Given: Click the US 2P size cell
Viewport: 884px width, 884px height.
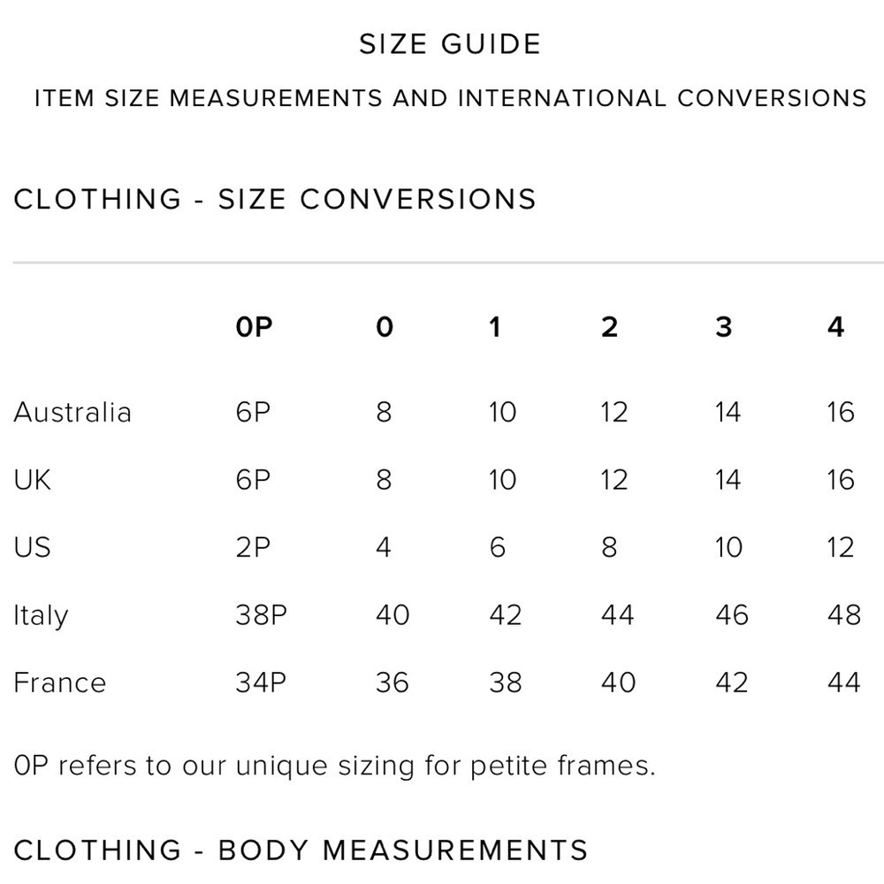Looking at the screenshot, I should (253, 547).
